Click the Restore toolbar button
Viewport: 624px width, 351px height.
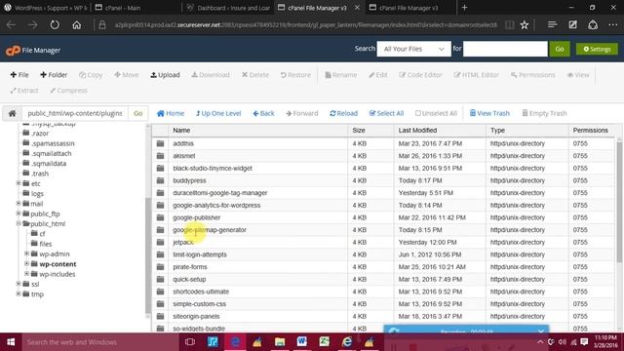coord(295,75)
